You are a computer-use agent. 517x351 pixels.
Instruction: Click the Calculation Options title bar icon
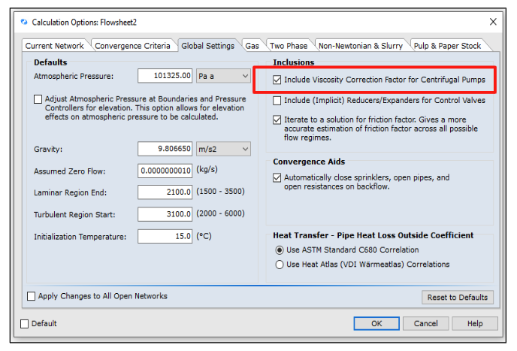pyautogui.click(x=24, y=22)
